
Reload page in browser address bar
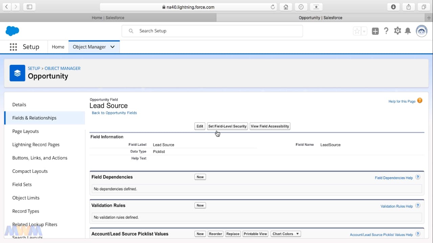coord(273,7)
